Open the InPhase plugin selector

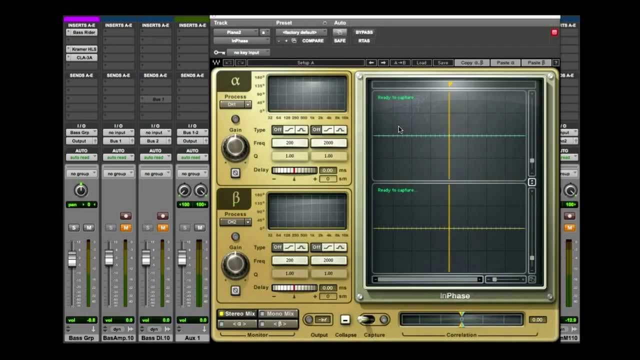pyautogui.click(x=242, y=41)
